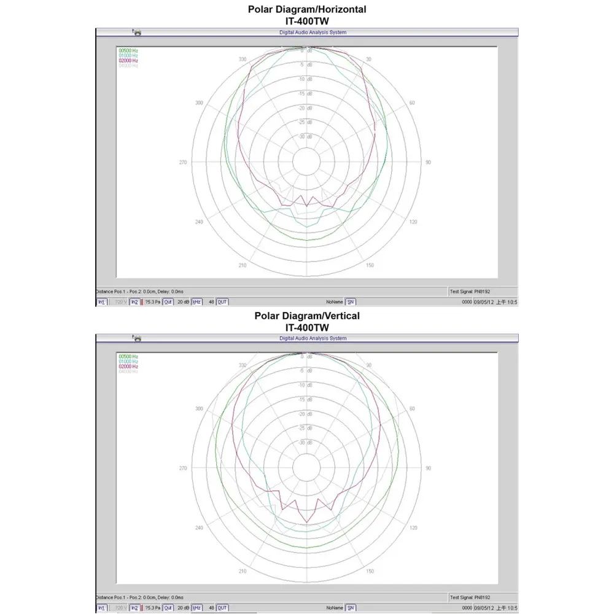Select the 04000 Hz legend in the vertical diagram
The image size is (614, 614).
point(128,371)
